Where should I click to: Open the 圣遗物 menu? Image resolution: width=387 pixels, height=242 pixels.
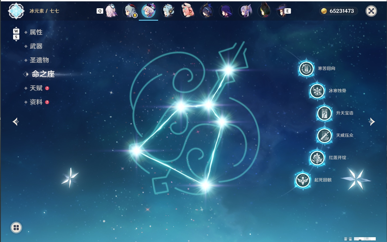tap(39, 60)
